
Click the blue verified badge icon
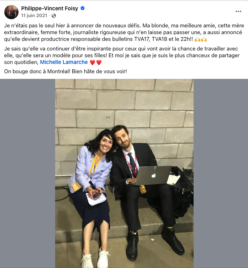(x=83, y=8)
